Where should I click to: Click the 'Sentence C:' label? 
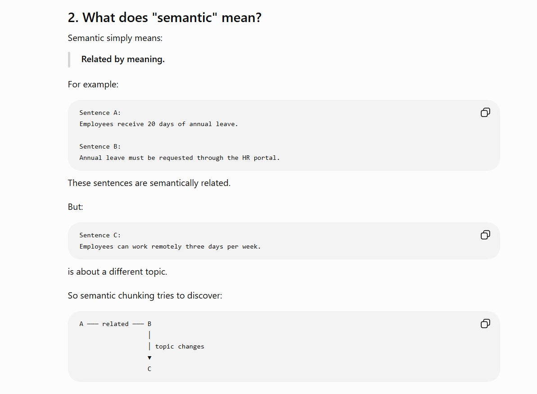[x=100, y=235]
